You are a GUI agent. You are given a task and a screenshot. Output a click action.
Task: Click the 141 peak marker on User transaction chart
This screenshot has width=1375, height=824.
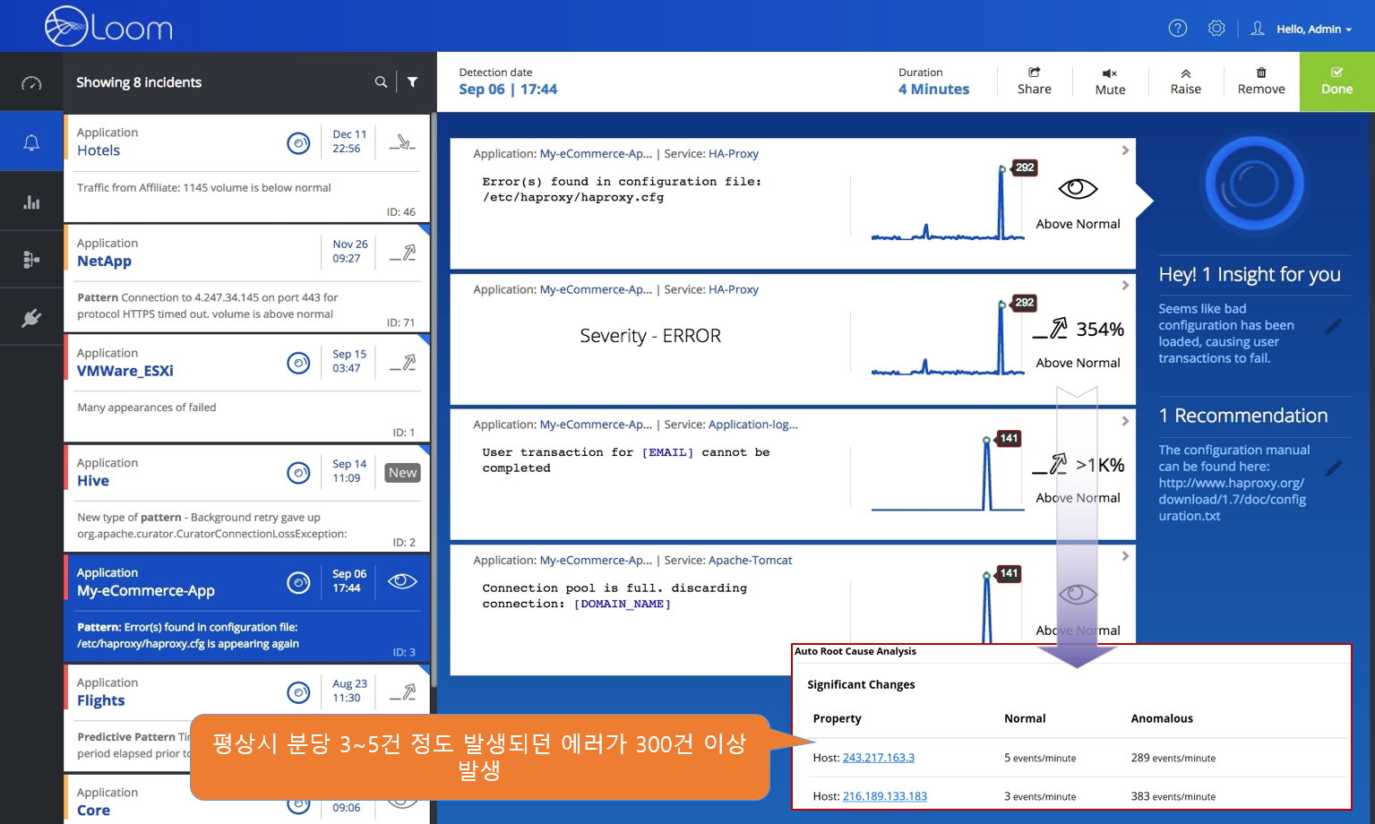[x=1009, y=438]
